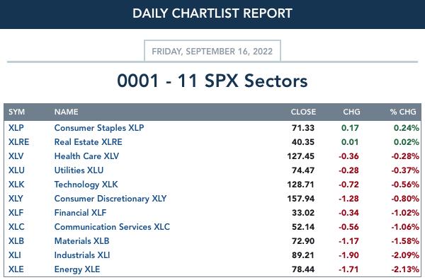The height and width of the screenshot is (280, 425).
Task: Select the XLF symbol link
Action: (16, 213)
